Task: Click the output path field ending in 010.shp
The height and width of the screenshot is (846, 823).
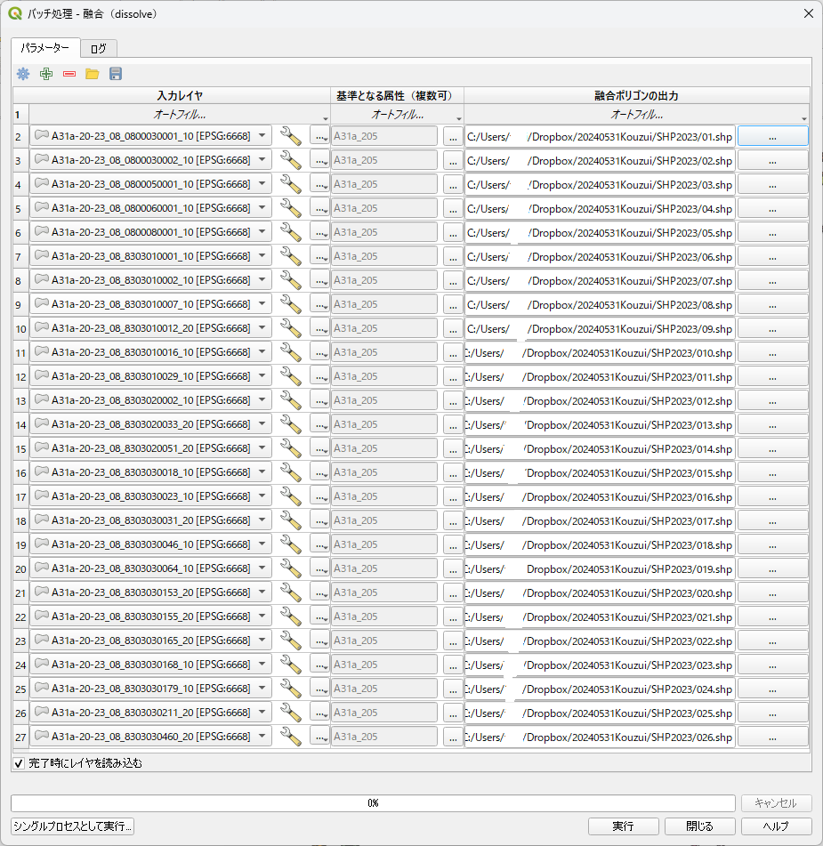Action: (600, 353)
